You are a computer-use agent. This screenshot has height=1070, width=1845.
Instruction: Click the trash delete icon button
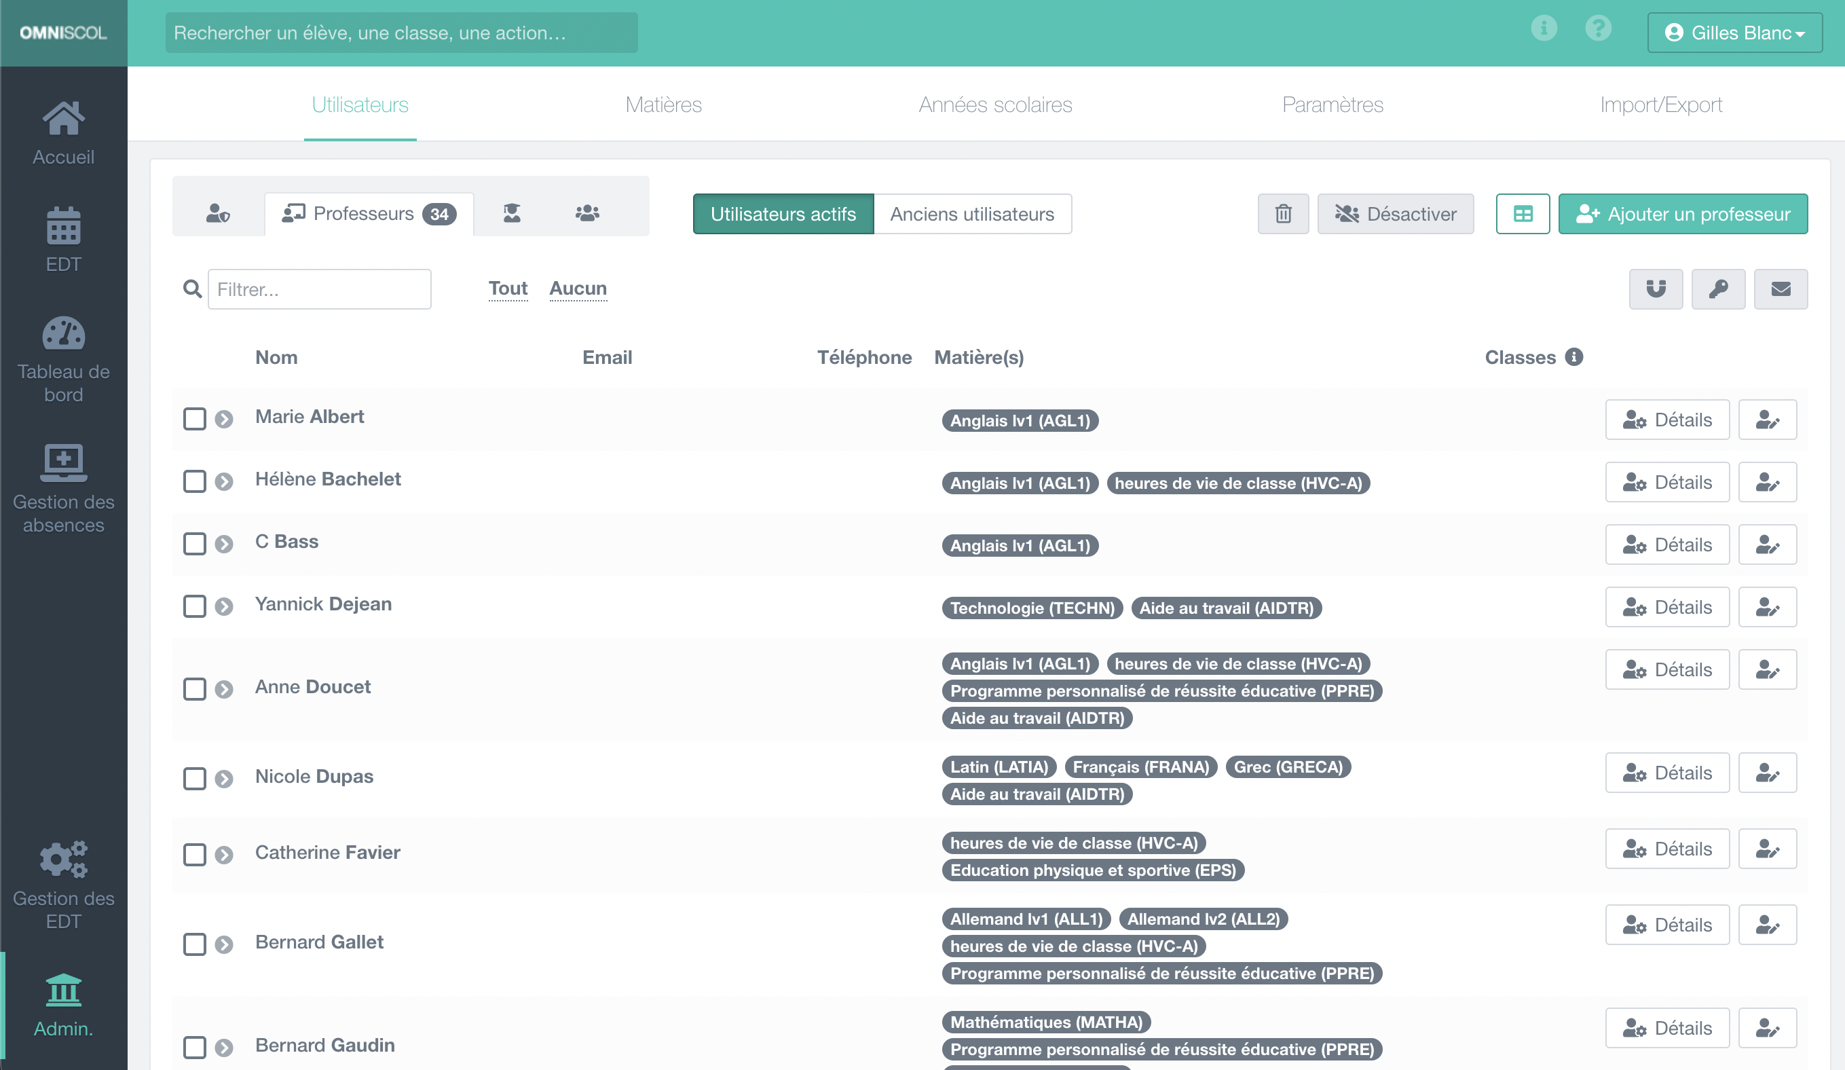click(1283, 214)
